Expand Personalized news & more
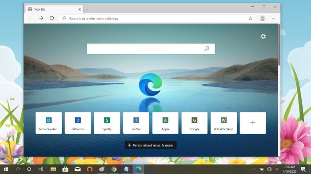The image size is (311, 174). 151,145
